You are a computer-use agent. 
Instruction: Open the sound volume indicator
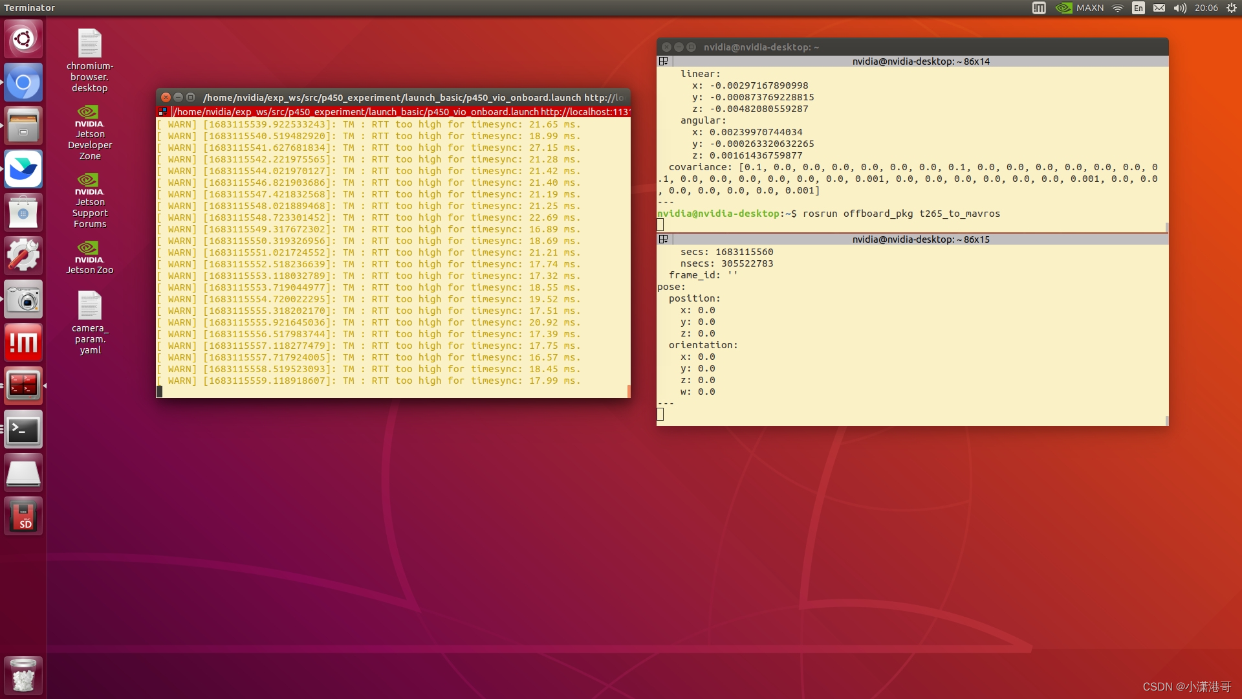click(x=1180, y=8)
